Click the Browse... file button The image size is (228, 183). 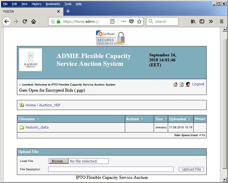coord(59,161)
